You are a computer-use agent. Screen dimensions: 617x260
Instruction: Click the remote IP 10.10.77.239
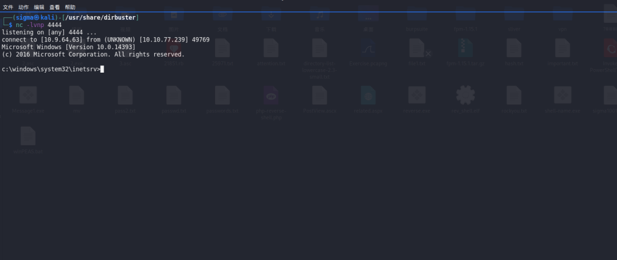pyautogui.click(x=163, y=40)
